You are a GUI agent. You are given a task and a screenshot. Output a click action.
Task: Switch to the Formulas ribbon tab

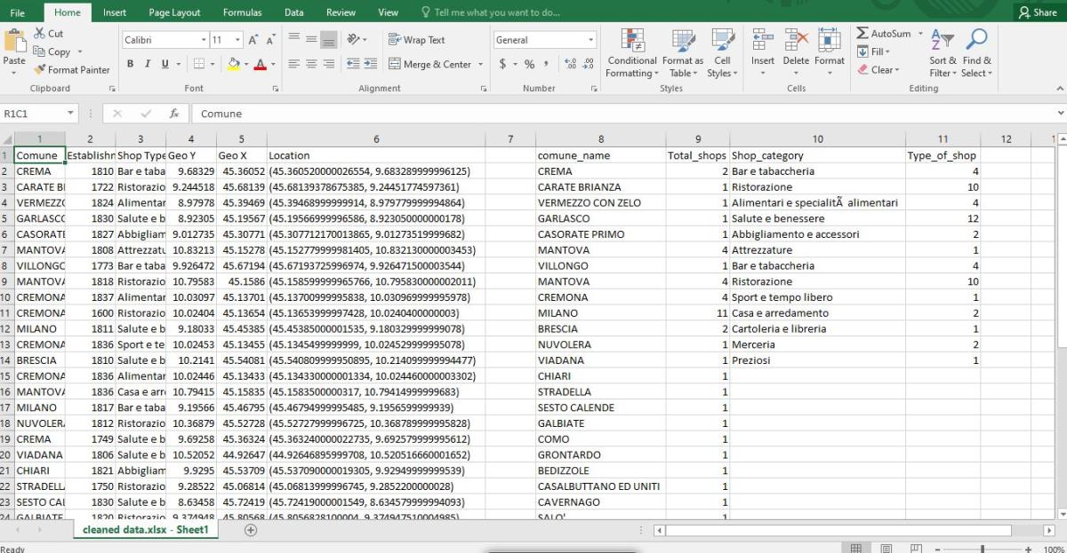pos(242,12)
